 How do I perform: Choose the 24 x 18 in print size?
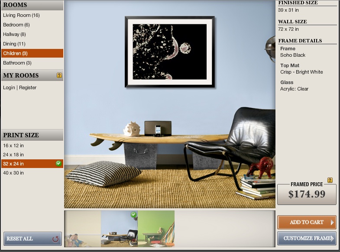pyautogui.click(x=13, y=155)
